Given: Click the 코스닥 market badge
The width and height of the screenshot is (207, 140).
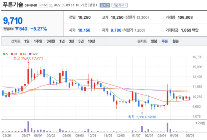Looking at the screenshot, I should (x=43, y=5).
